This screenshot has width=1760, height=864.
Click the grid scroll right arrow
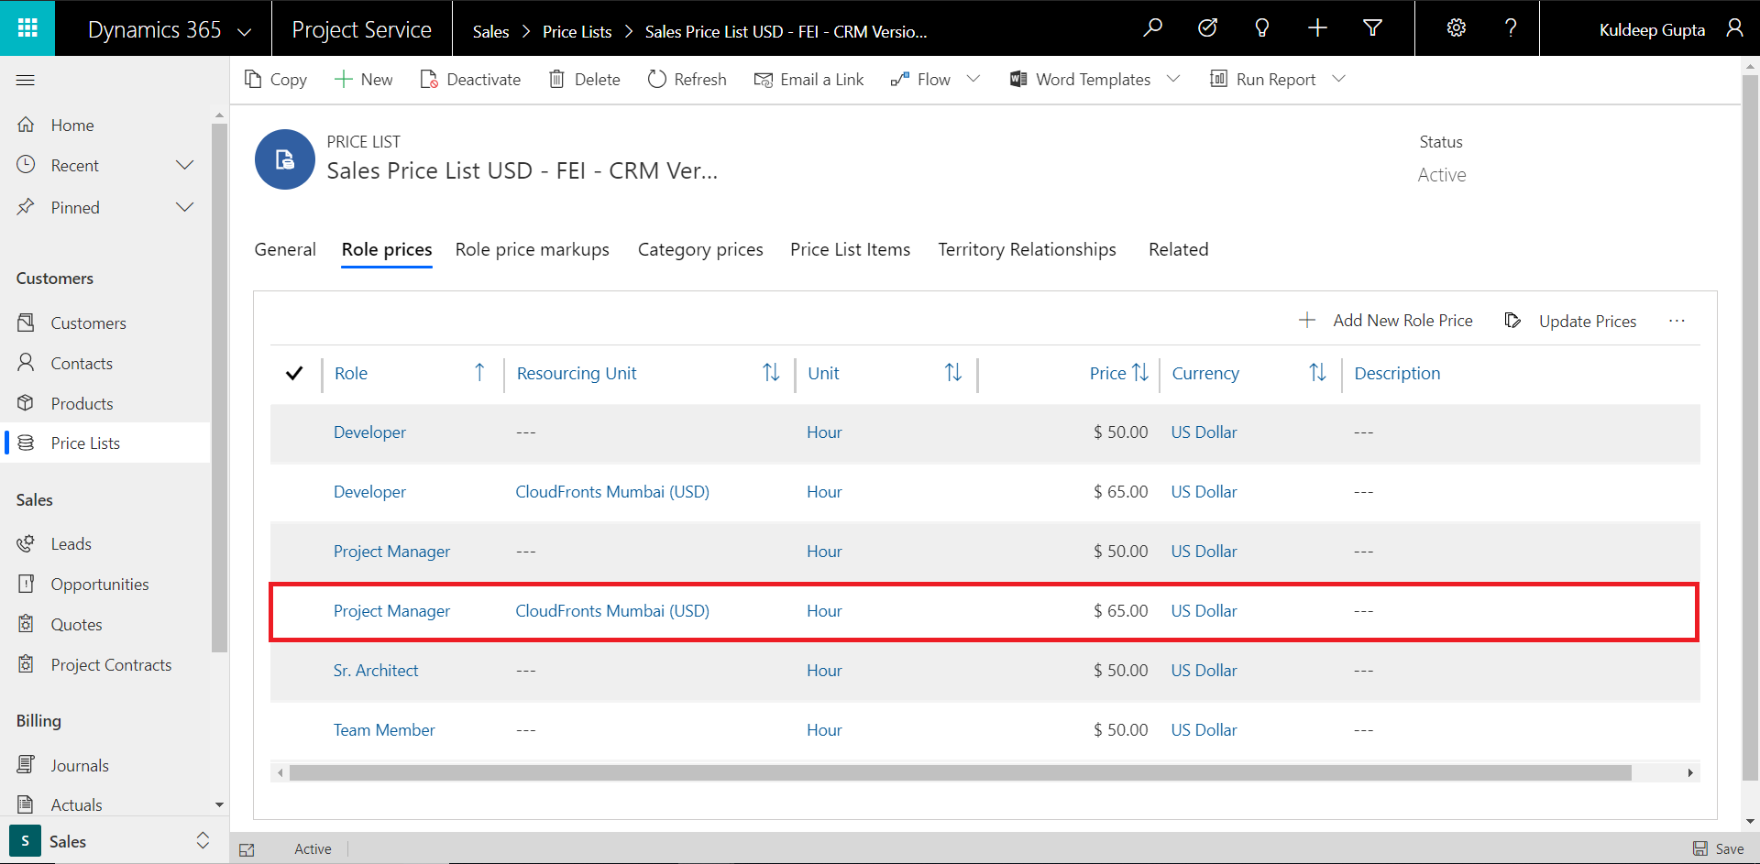click(1690, 772)
